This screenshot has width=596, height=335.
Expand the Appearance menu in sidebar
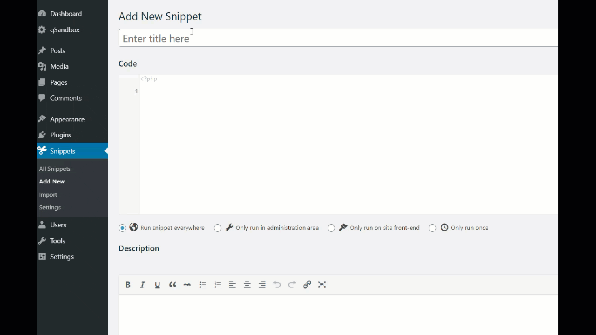click(67, 119)
